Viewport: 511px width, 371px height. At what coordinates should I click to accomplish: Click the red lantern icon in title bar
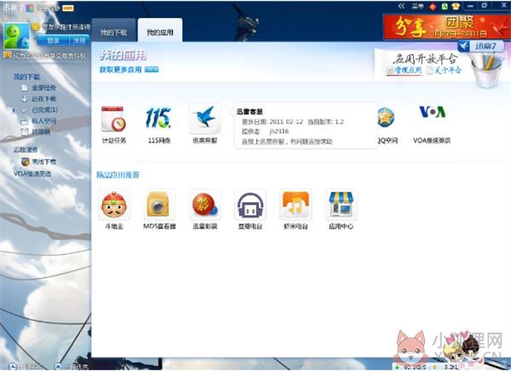(433, 7)
